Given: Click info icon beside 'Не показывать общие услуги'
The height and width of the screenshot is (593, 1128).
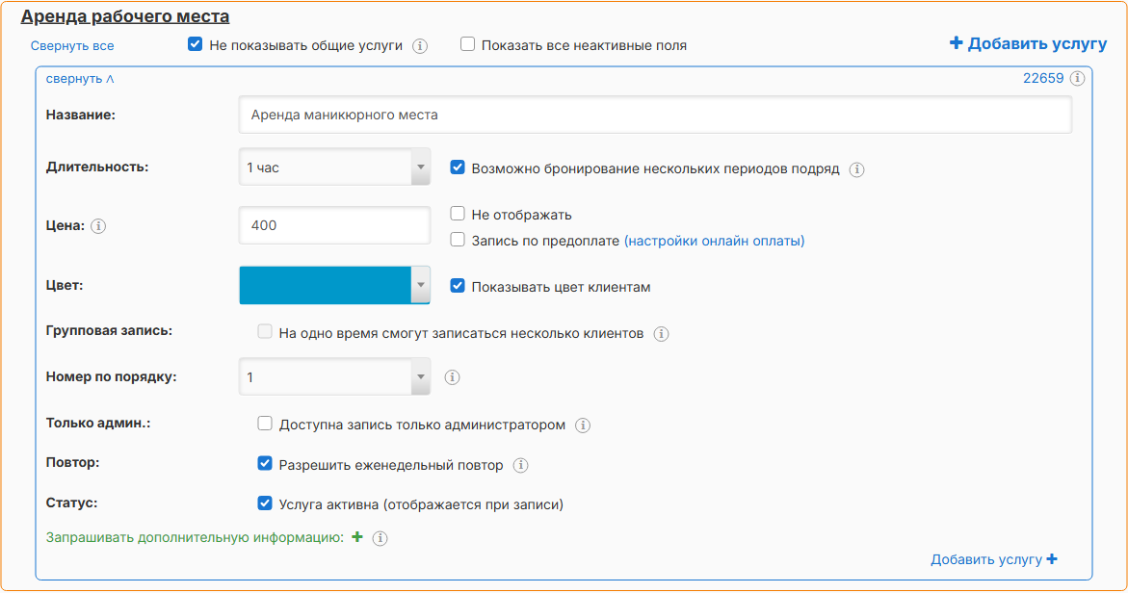Looking at the screenshot, I should tap(420, 46).
